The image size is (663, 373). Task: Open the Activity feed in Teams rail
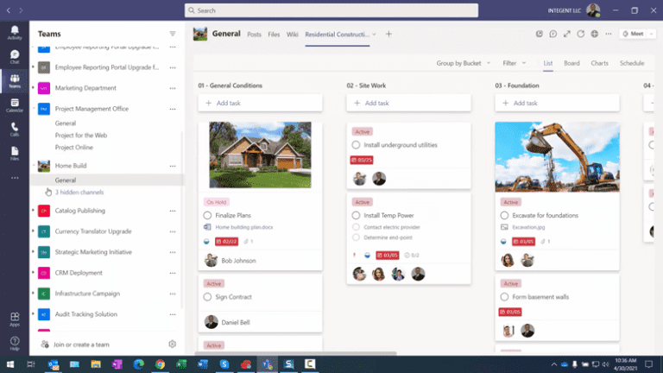(15, 33)
